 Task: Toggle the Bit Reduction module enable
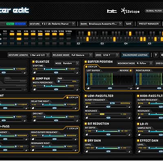pos(86,123)
